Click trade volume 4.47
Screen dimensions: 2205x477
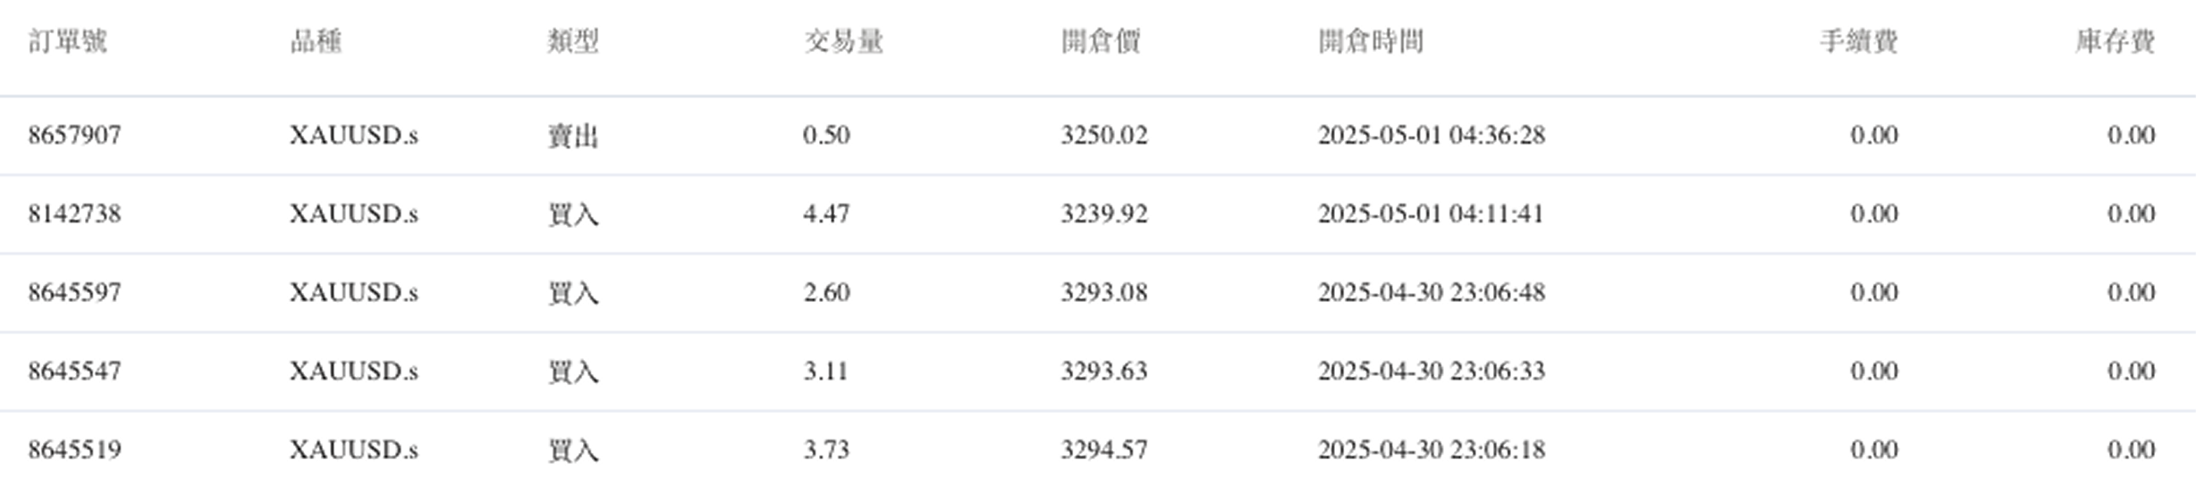click(x=826, y=213)
